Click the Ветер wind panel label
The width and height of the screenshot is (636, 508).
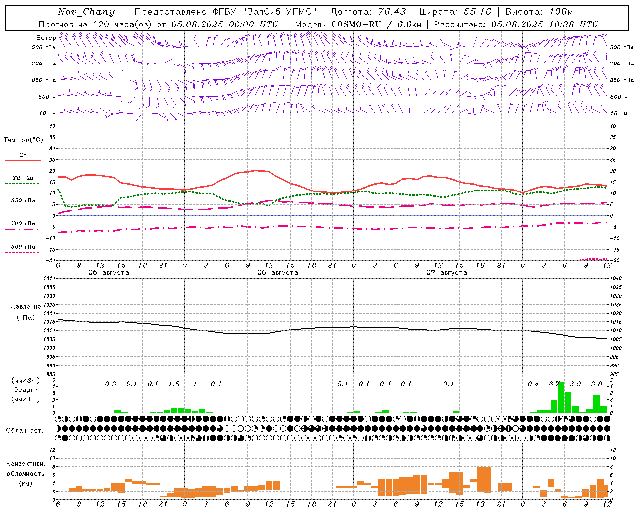pos(46,38)
